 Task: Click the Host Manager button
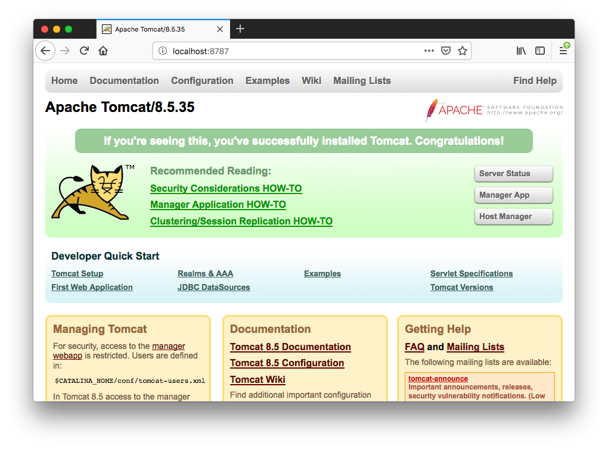tap(513, 216)
